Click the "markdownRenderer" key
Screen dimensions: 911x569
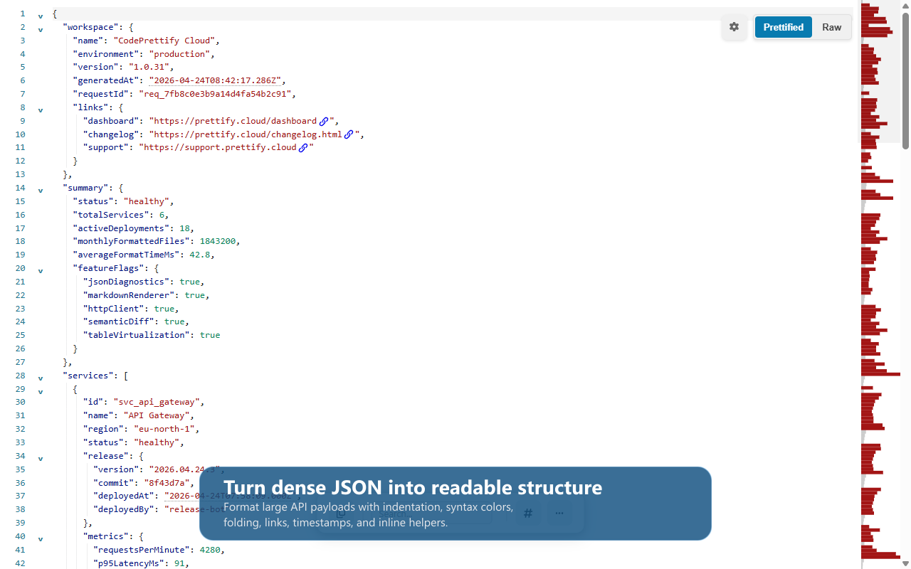click(x=129, y=295)
